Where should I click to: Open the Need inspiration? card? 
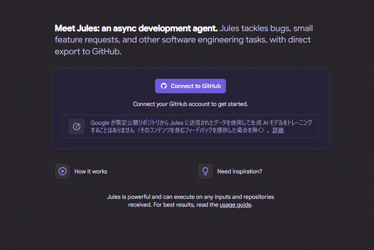(x=261, y=171)
